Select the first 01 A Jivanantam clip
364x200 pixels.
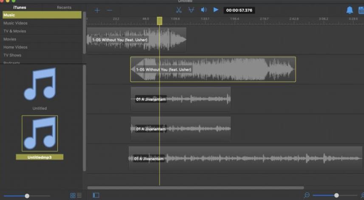[181, 99]
